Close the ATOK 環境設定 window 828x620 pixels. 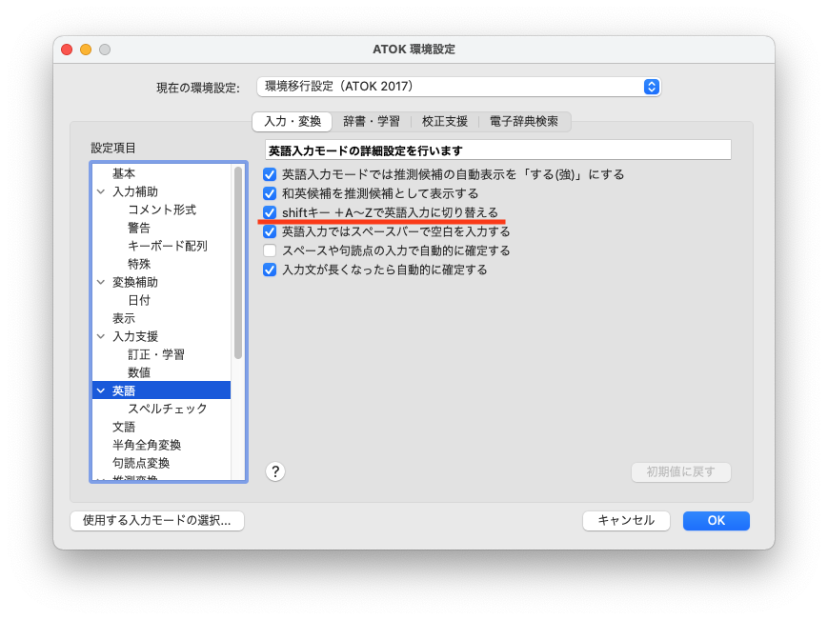coord(67,50)
